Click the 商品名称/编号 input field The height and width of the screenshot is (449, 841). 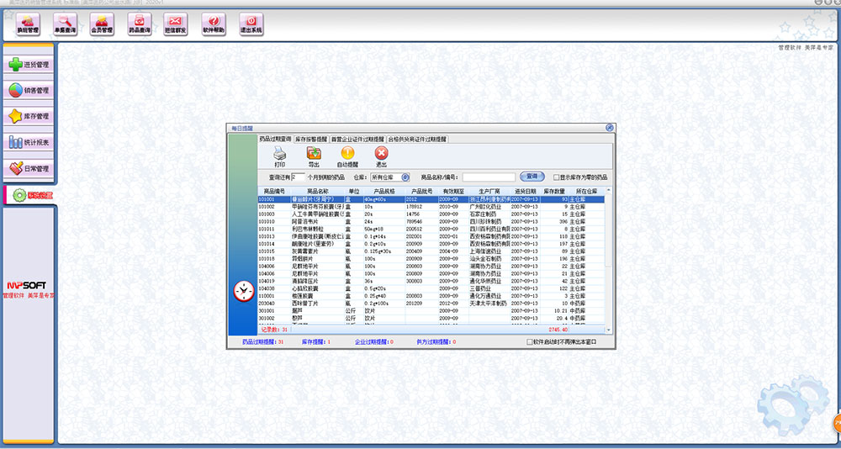pos(488,177)
